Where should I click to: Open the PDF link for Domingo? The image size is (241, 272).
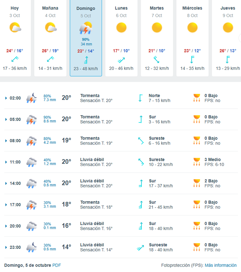(x=56, y=265)
